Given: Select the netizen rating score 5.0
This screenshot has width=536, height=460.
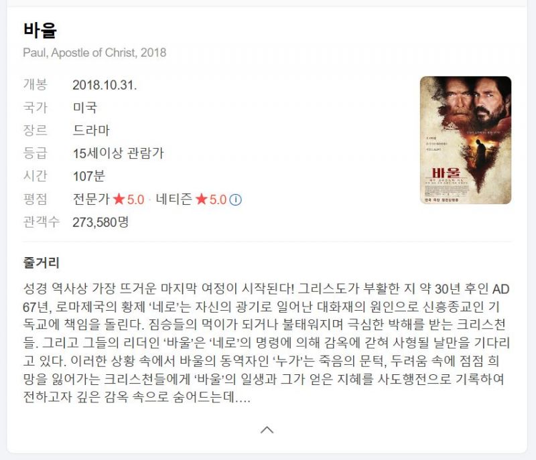Looking at the screenshot, I should [218, 200].
